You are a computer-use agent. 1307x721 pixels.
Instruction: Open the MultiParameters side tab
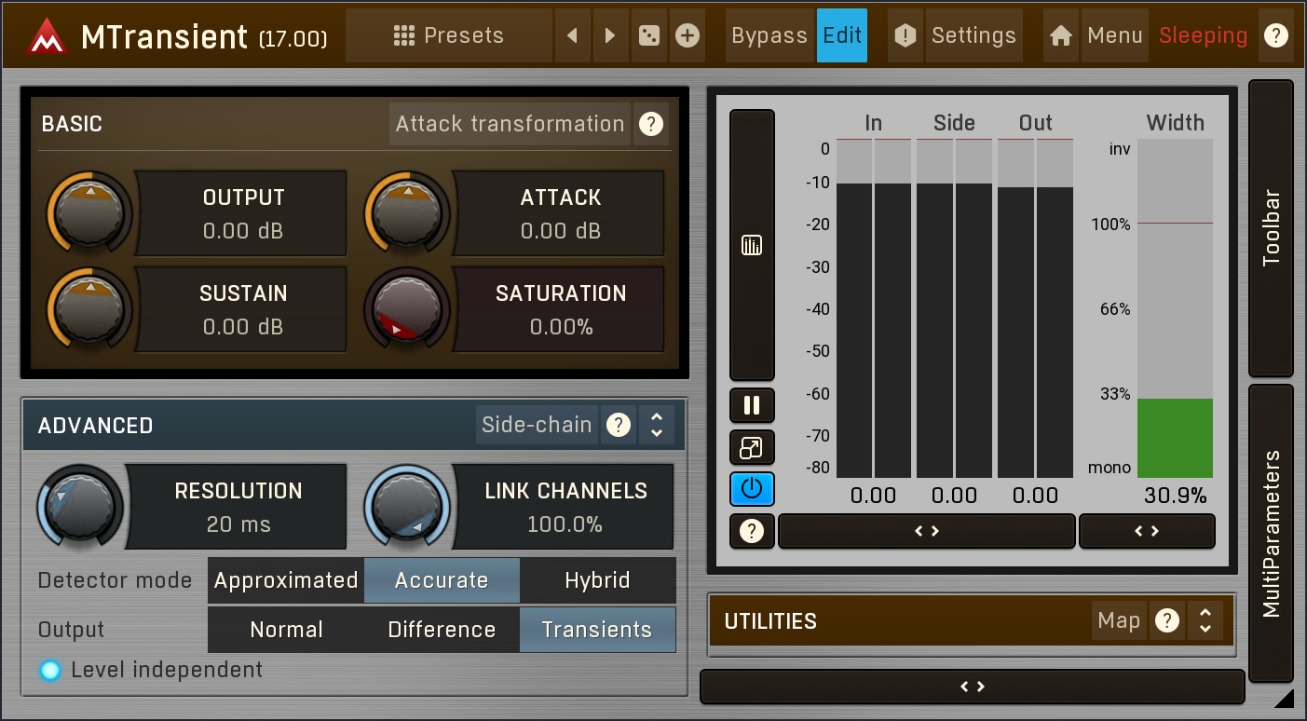[x=1272, y=533]
